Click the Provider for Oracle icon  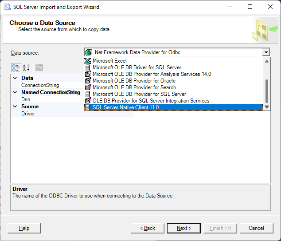[x=88, y=81]
